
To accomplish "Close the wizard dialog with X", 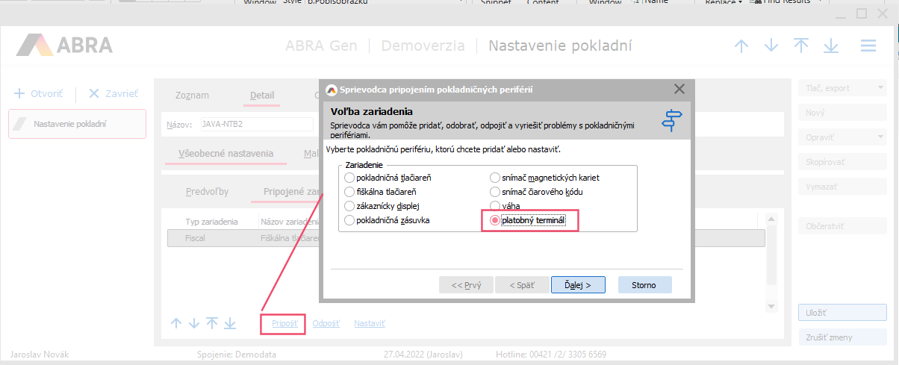I will point(679,89).
